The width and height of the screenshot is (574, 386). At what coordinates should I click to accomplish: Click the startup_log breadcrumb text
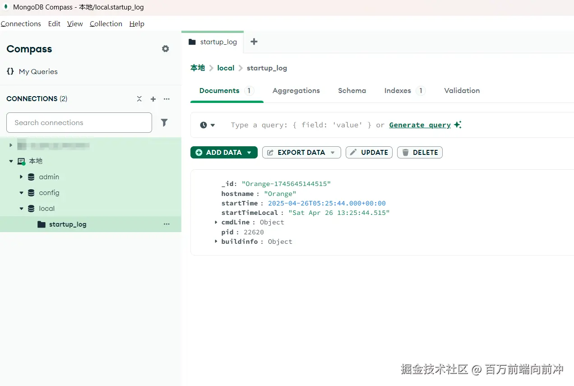[x=267, y=68]
